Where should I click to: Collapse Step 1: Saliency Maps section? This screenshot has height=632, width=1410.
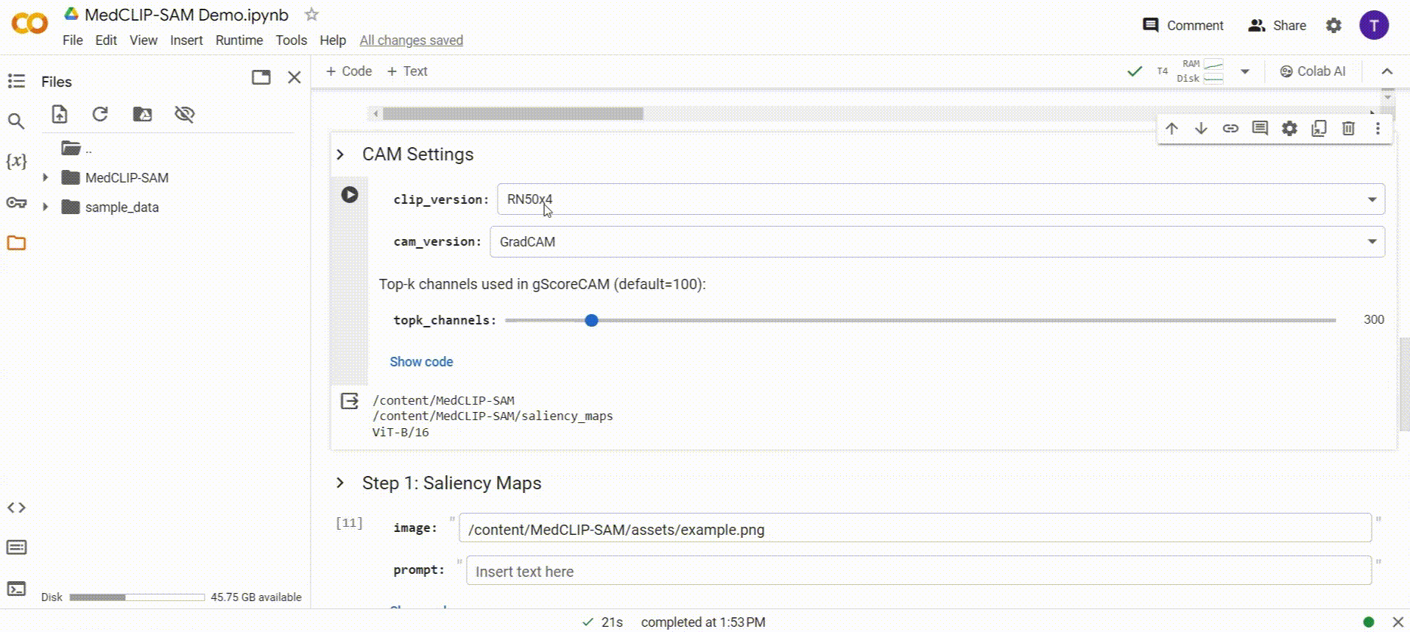pos(340,483)
